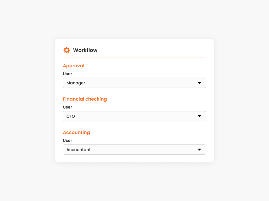This screenshot has width=269, height=201.
Task: Click the arrow icon on the Accountant dropdown
Action: coord(200,149)
